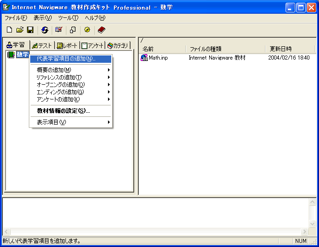319x247 pixels.
Task: Click the green book icon beside 数学
Action: click(x=11, y=55)
